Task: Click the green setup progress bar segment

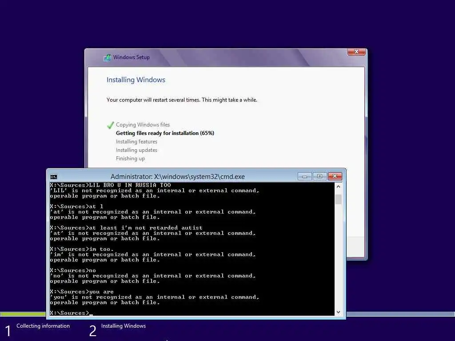Action: pos(23,314)
